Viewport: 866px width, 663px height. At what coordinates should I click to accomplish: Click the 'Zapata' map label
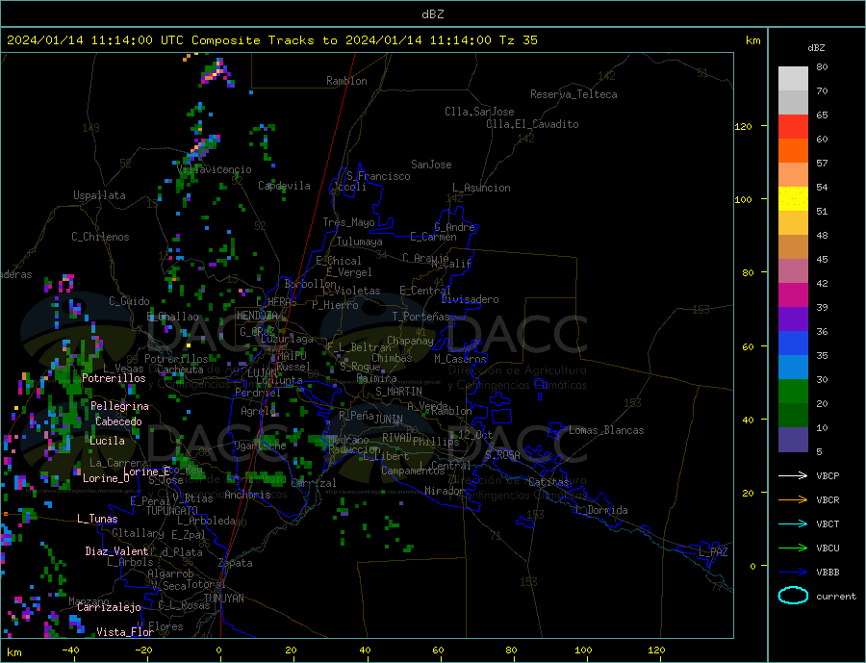[x=236, y=563]
